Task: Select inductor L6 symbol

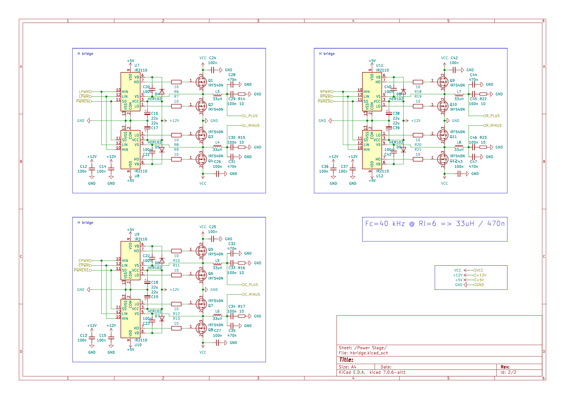Action: (x=218, y=315)
